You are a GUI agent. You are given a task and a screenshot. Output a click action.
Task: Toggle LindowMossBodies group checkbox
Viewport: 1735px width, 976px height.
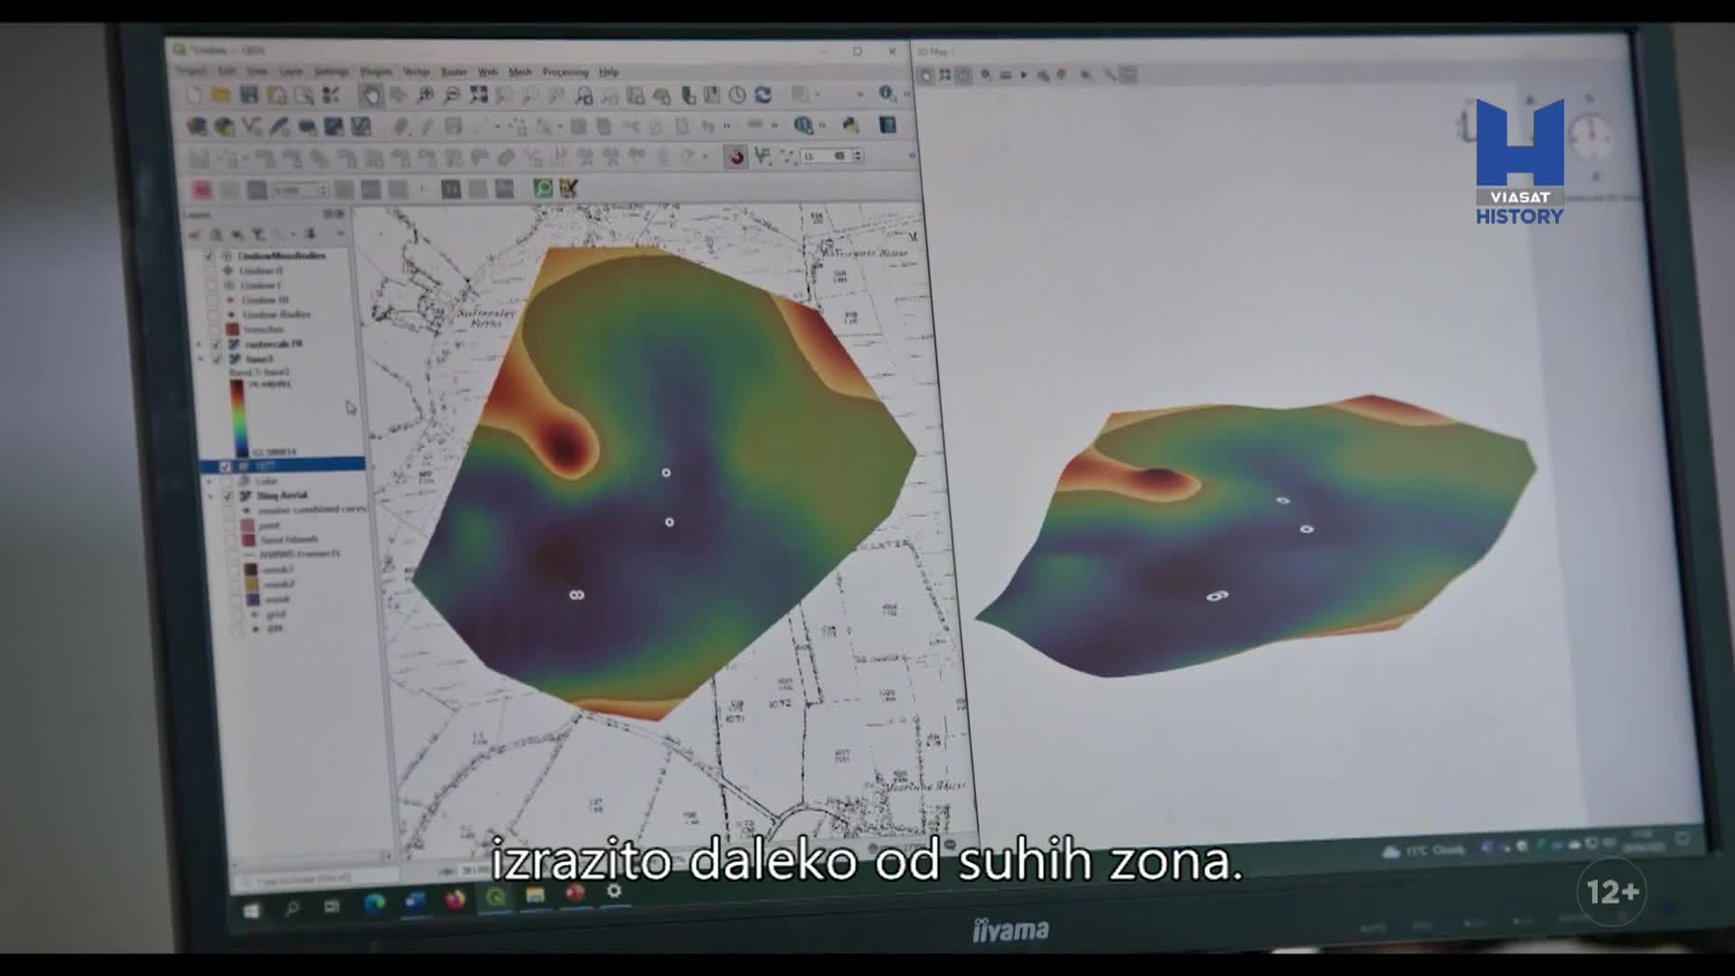coord(209,256)
